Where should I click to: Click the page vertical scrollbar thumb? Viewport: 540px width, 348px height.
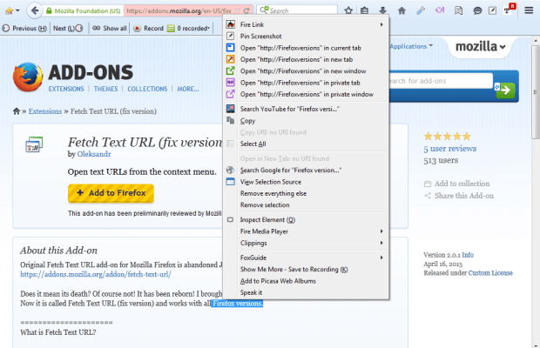click(535, 91)
